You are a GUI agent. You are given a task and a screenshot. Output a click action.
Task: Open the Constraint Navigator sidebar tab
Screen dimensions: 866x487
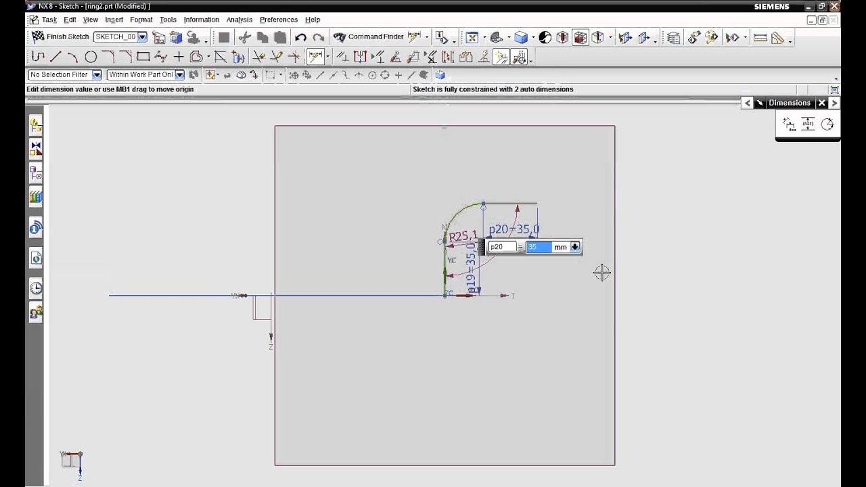point(36,148)
